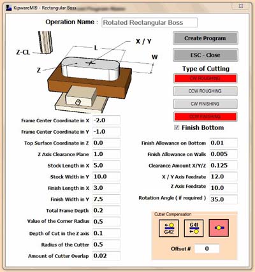Select the no-compensation cutter icon
The height and width of the screenshot is (272, 255).
coord(219,228)
